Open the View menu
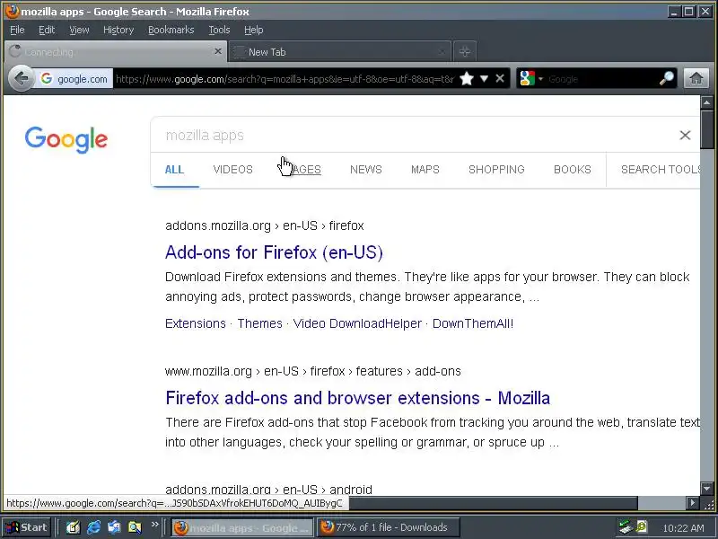The height and width of the screenshot is (539, 718). [79, 30]
